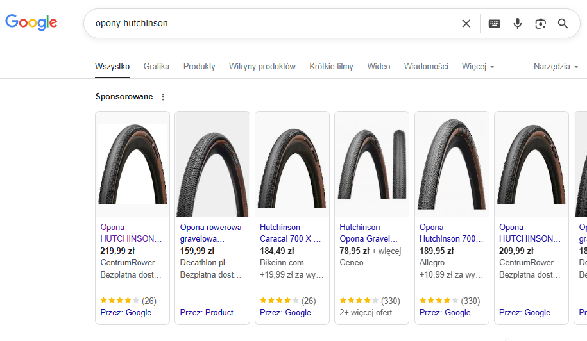
Task: Open the Witryny produktów tab
Action: tap(262, 67)
